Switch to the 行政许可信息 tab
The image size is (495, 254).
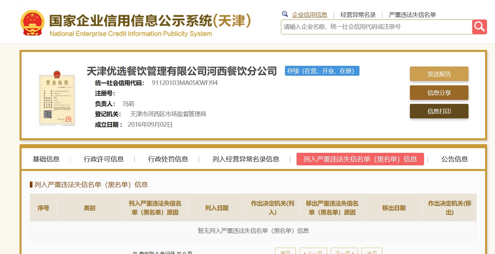104,159
